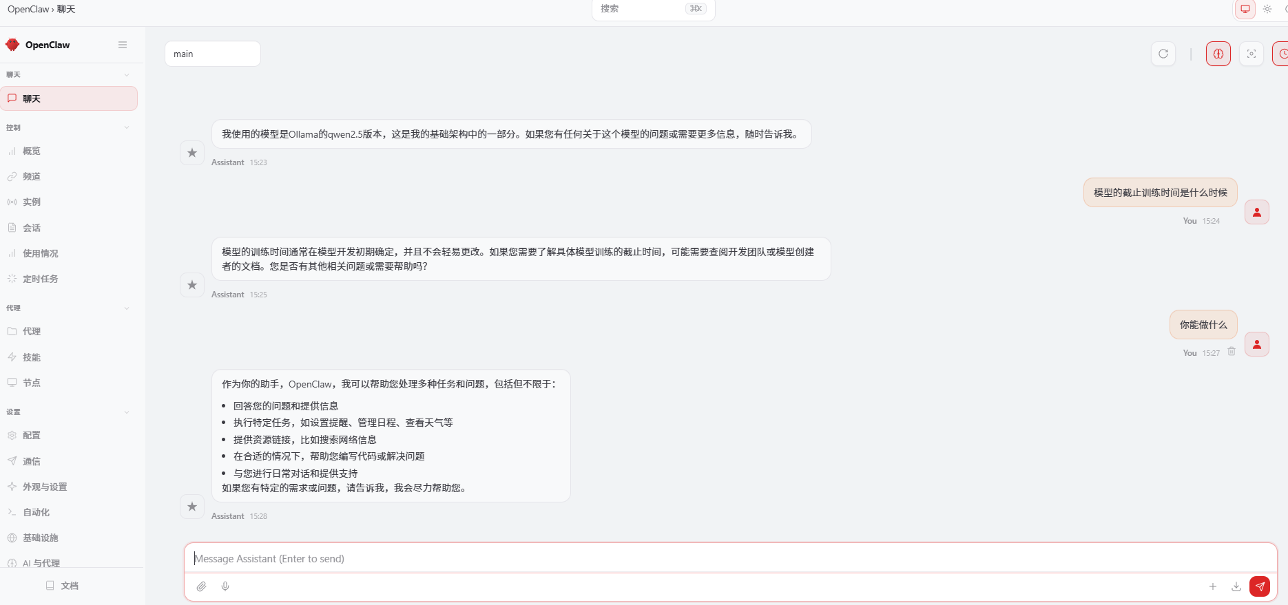
Task: Switch to light theme sun icon
Action: point(1267,9)
